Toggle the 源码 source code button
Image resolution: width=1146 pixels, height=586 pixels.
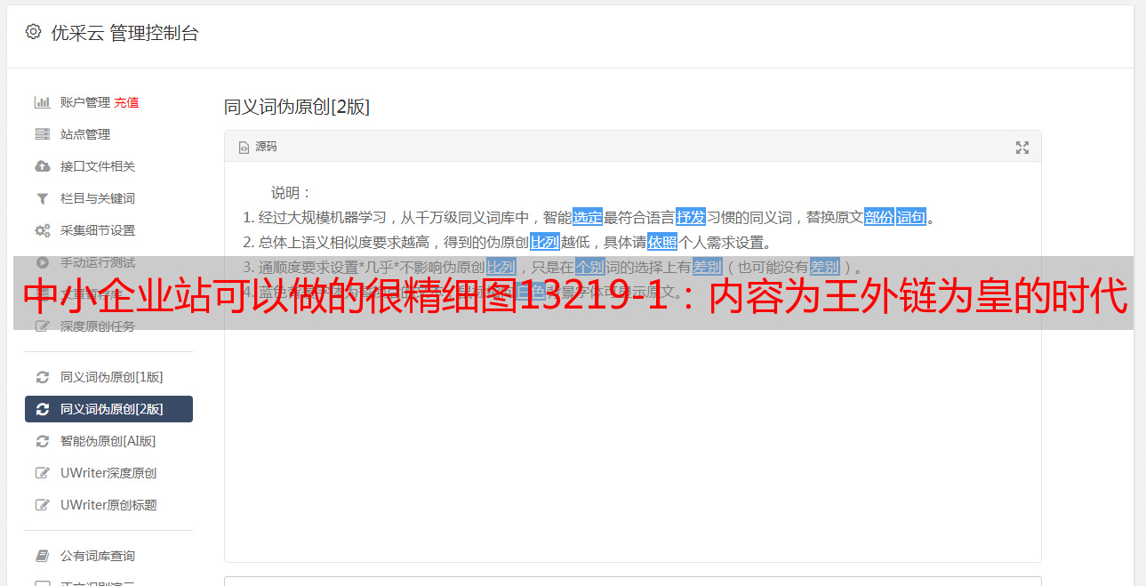[x=258, y=147]
